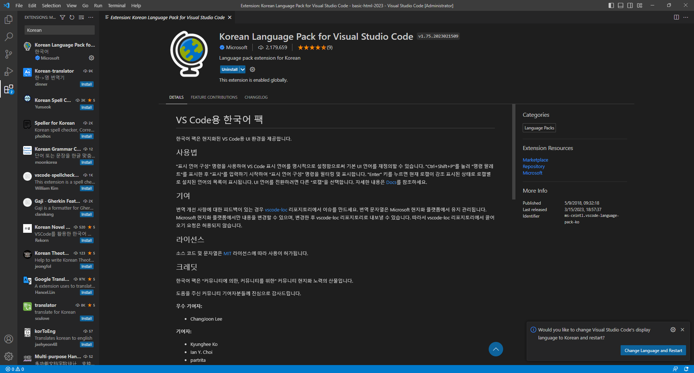
Task: Open the Source Control view
Action: [x=9, y=54]
